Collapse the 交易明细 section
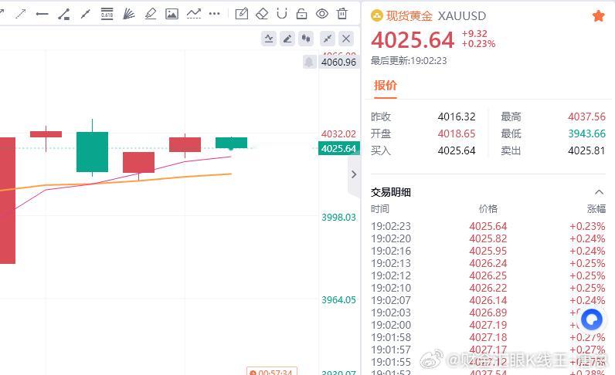This screenshot has width=615, height=375. 599,192
